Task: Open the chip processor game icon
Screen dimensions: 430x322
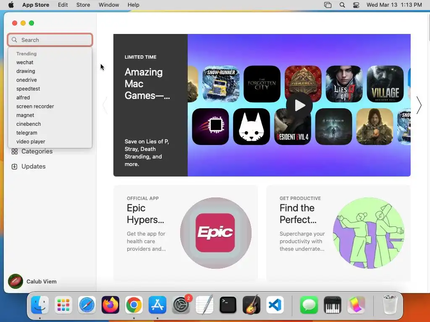Action: [210, 127]
